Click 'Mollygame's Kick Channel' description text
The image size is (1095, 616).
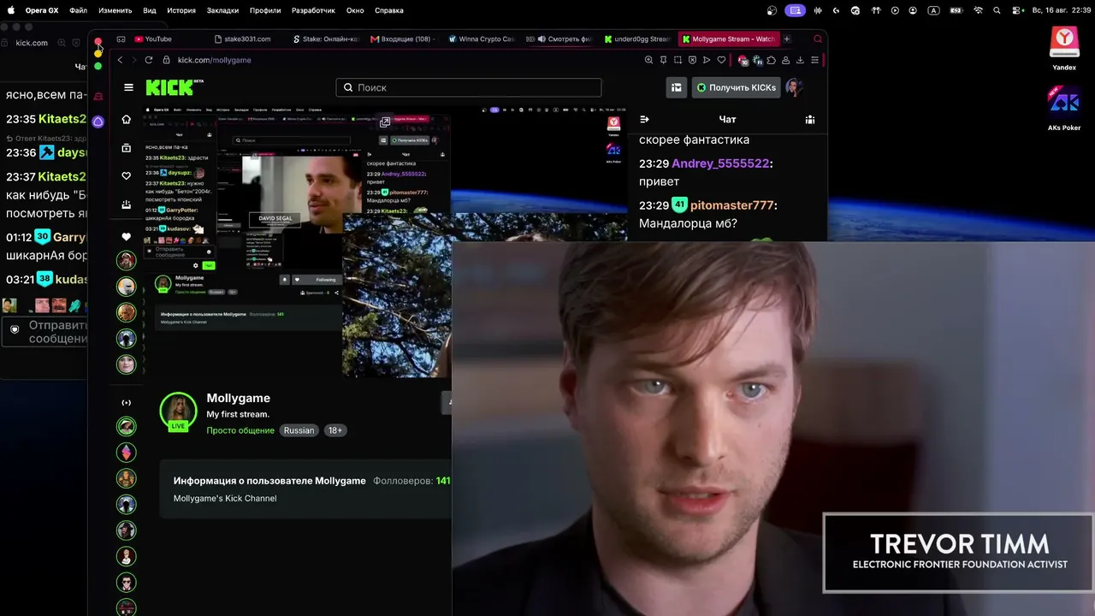[225, 498]
